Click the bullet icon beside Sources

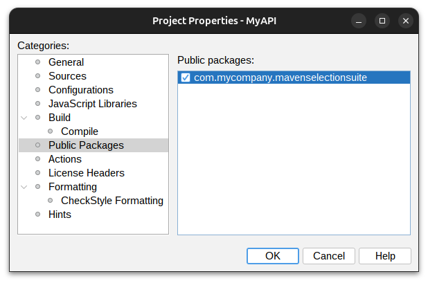click(37, 76)
